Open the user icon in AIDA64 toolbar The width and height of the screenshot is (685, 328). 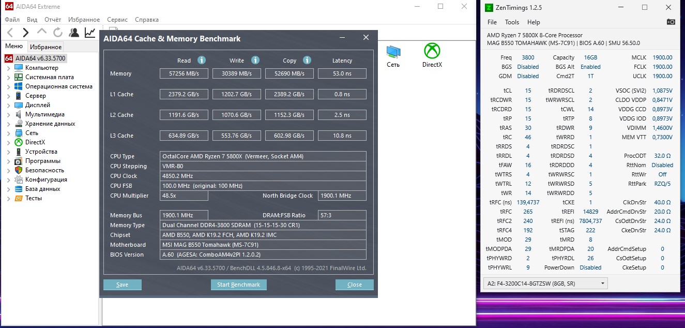click(x=74, y=33)
